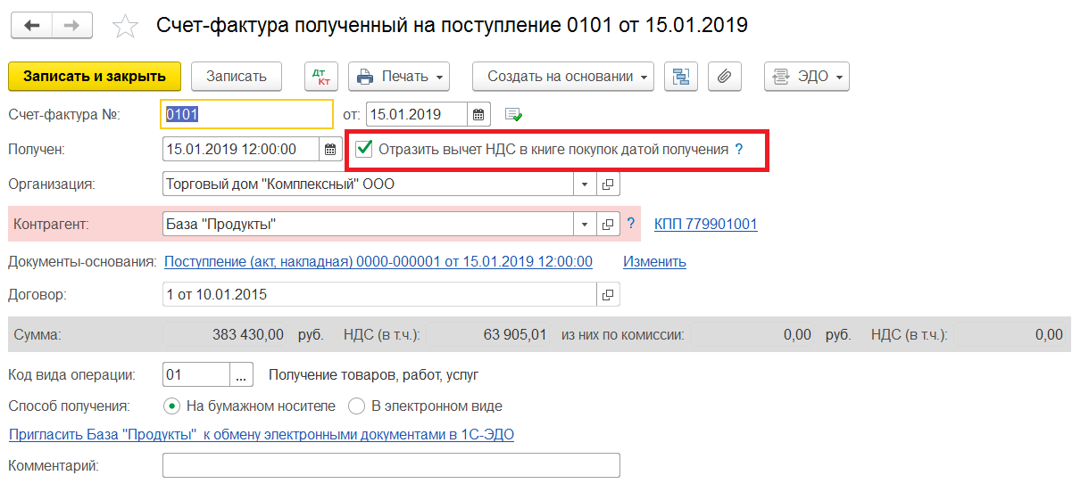Open the Создать на основании dropdown

click(x=562, y=77)
